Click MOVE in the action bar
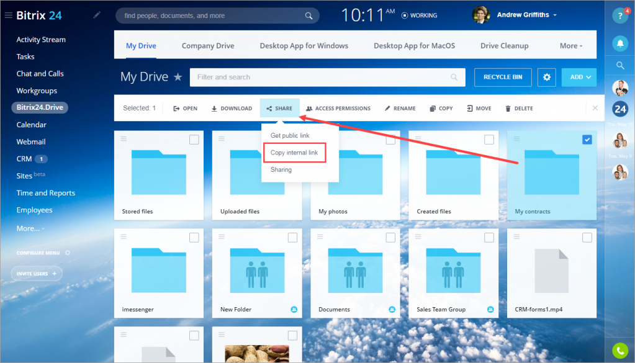The height and width of the screenshot is (363, 635). click(479, 108)
